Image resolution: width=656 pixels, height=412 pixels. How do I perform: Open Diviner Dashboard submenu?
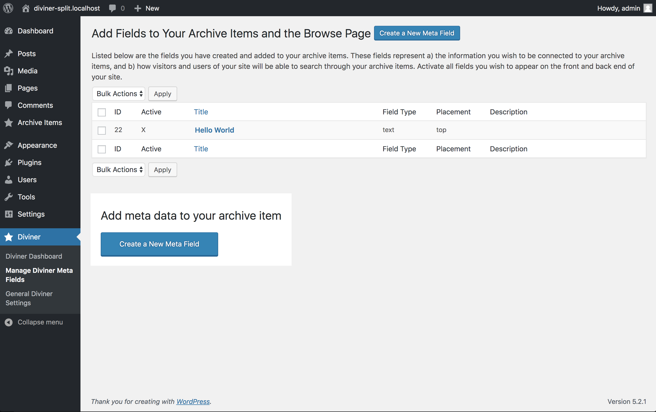point(34,256)
